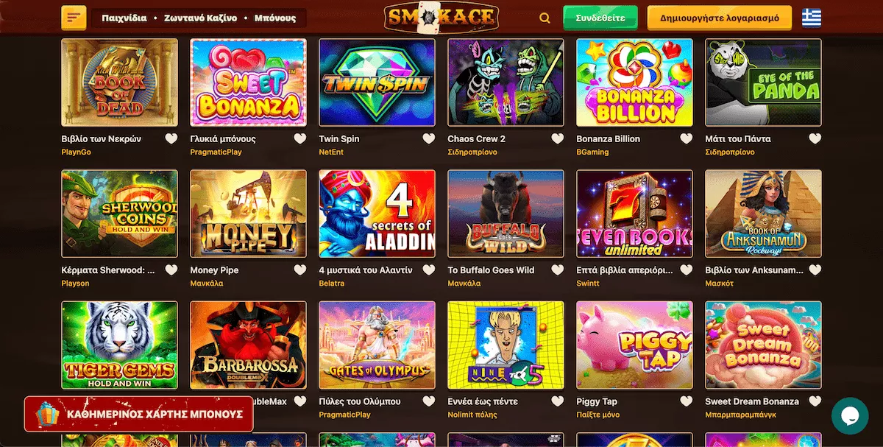Favorite the Twin Spin game heart
This screenshot has width=883, height=447.
coord(429,138)
